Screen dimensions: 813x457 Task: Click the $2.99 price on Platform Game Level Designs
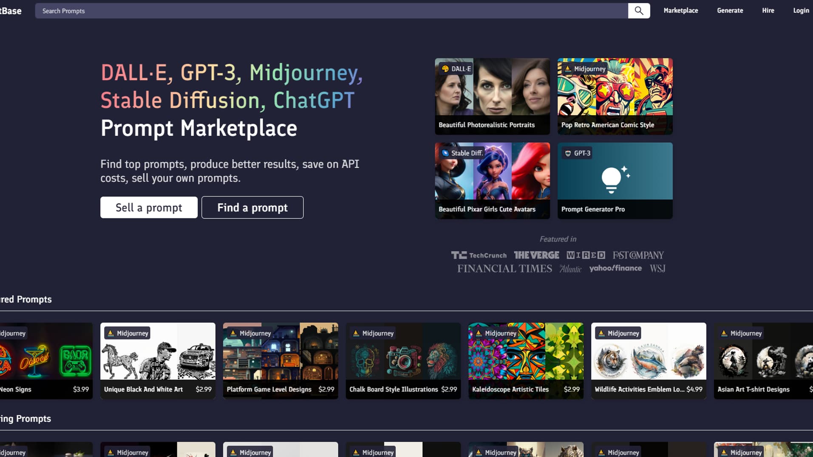pyautogui.click(x=326, y=389)
